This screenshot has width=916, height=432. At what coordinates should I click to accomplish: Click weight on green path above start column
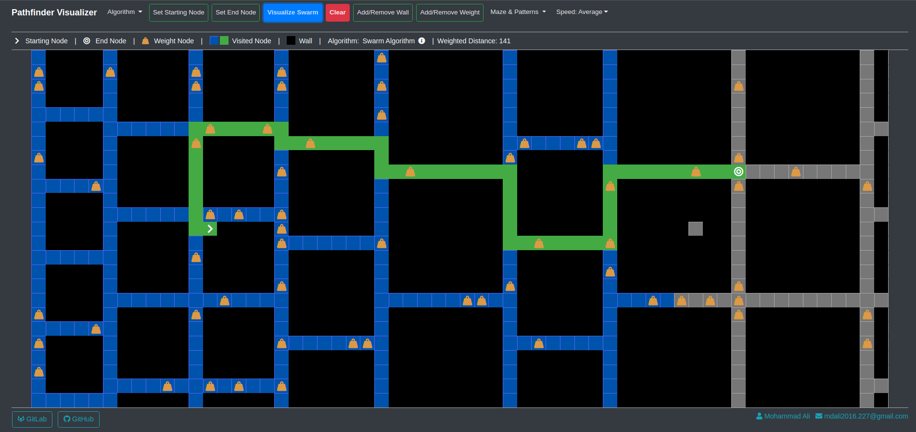coord(196,143)
